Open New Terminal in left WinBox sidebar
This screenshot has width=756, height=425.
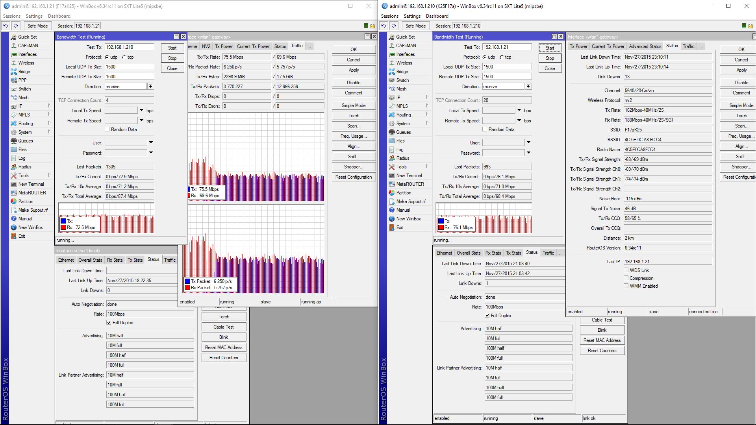click(x=32, y=184)
